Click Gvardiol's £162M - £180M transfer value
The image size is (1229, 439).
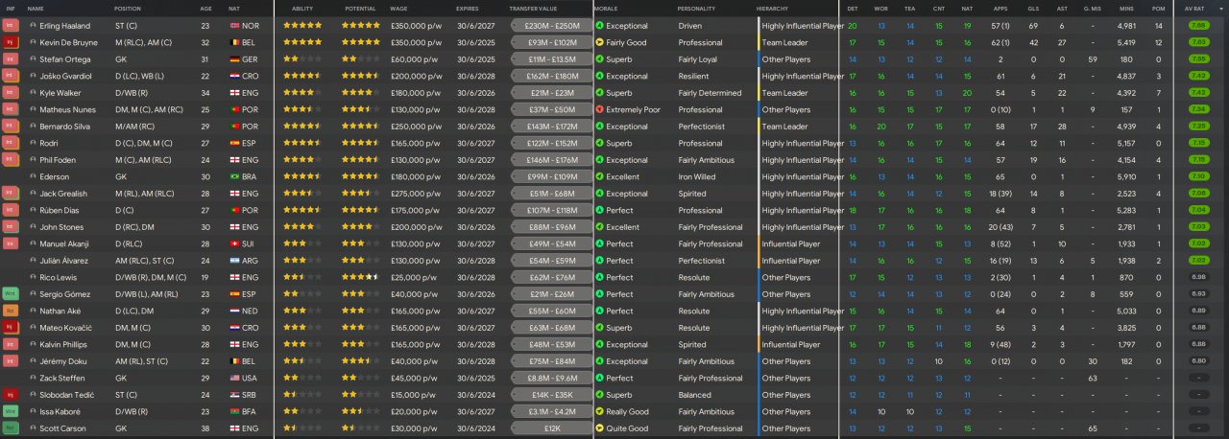click(552, 76)
